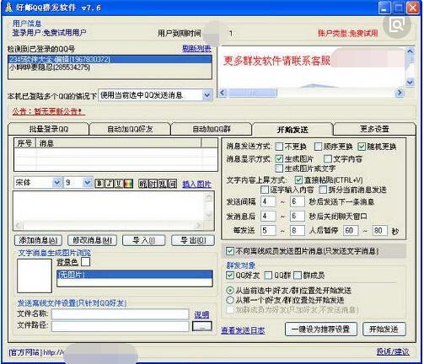
Task: Click the 开始发送 button at bottom
Action: (384, 329)
